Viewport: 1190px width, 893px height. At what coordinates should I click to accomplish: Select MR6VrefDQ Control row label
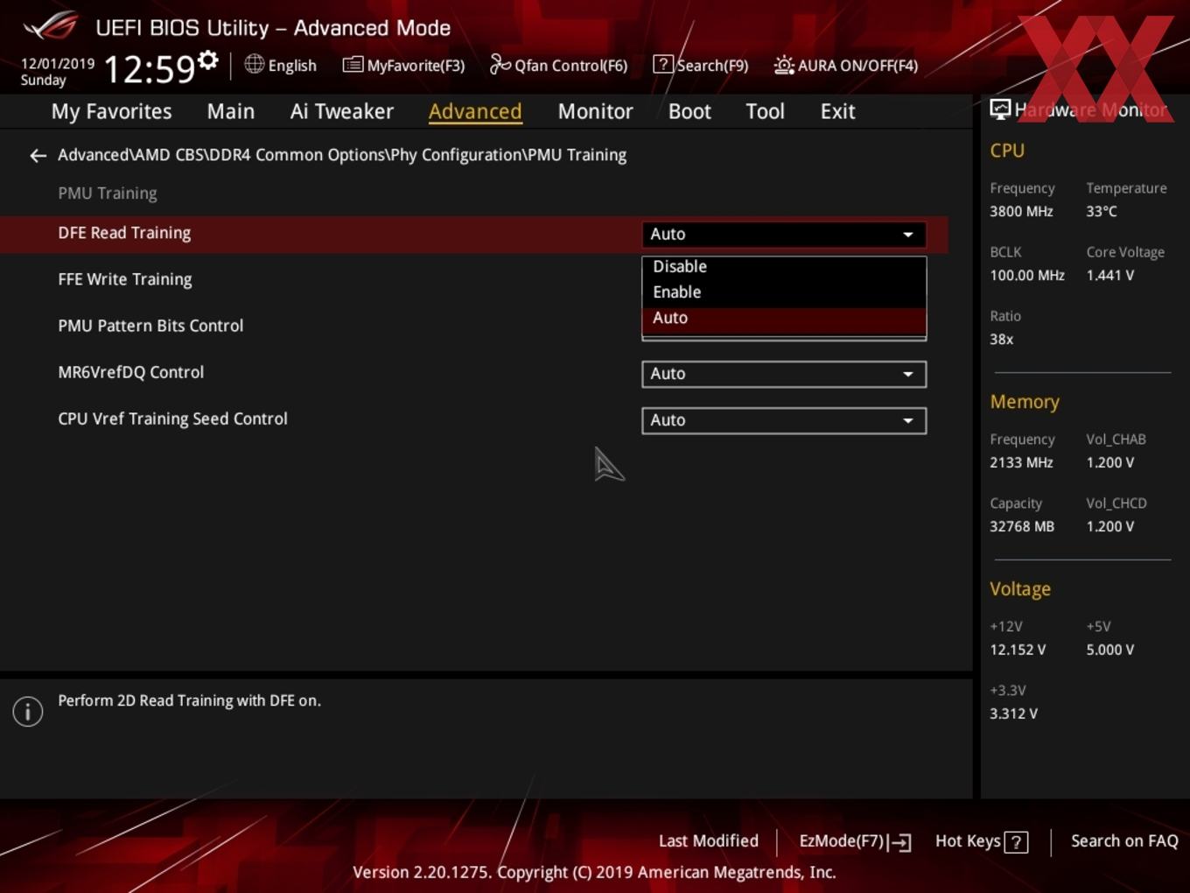[x=130, y=372]
